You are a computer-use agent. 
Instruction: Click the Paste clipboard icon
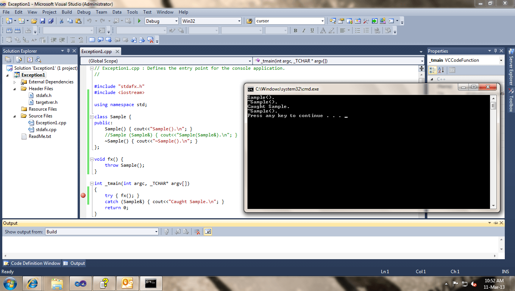[x=78, y=21]
